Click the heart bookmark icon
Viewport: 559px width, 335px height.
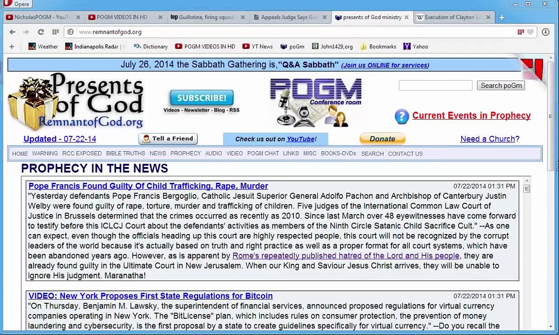[x=530, y=32]
